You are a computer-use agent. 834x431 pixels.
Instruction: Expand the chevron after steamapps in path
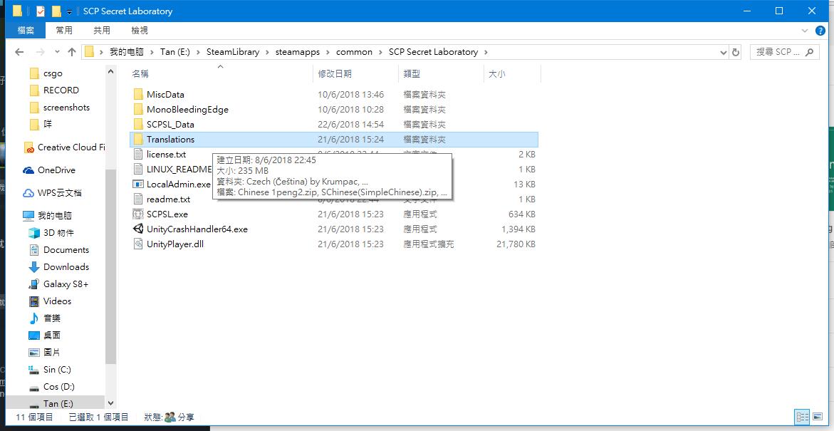coord(328,52)
